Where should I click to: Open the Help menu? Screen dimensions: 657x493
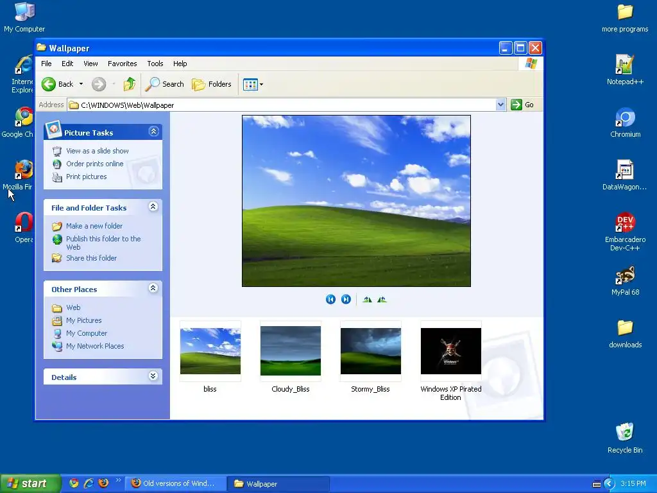click(180, 64)
